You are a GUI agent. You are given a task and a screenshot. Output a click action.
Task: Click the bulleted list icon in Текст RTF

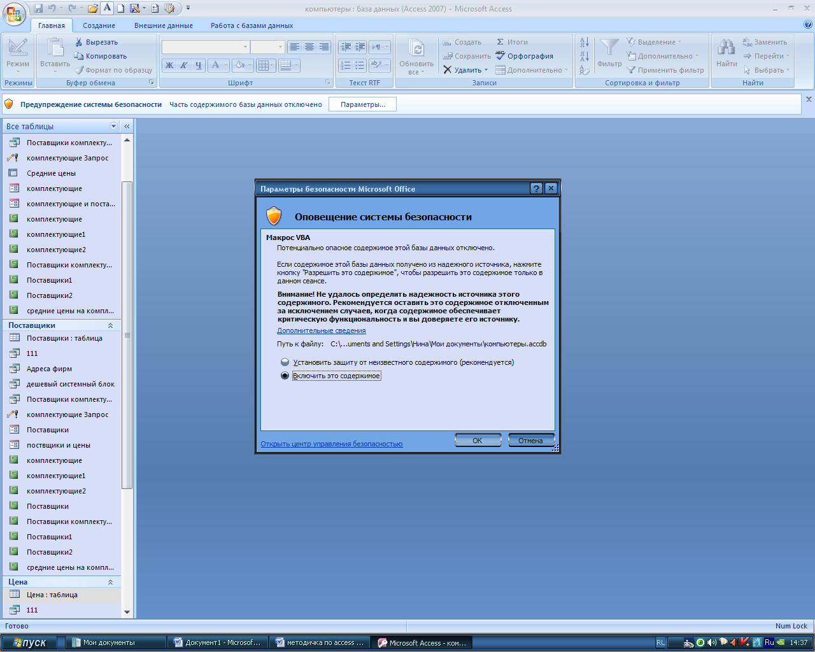[x=360, y=65]
